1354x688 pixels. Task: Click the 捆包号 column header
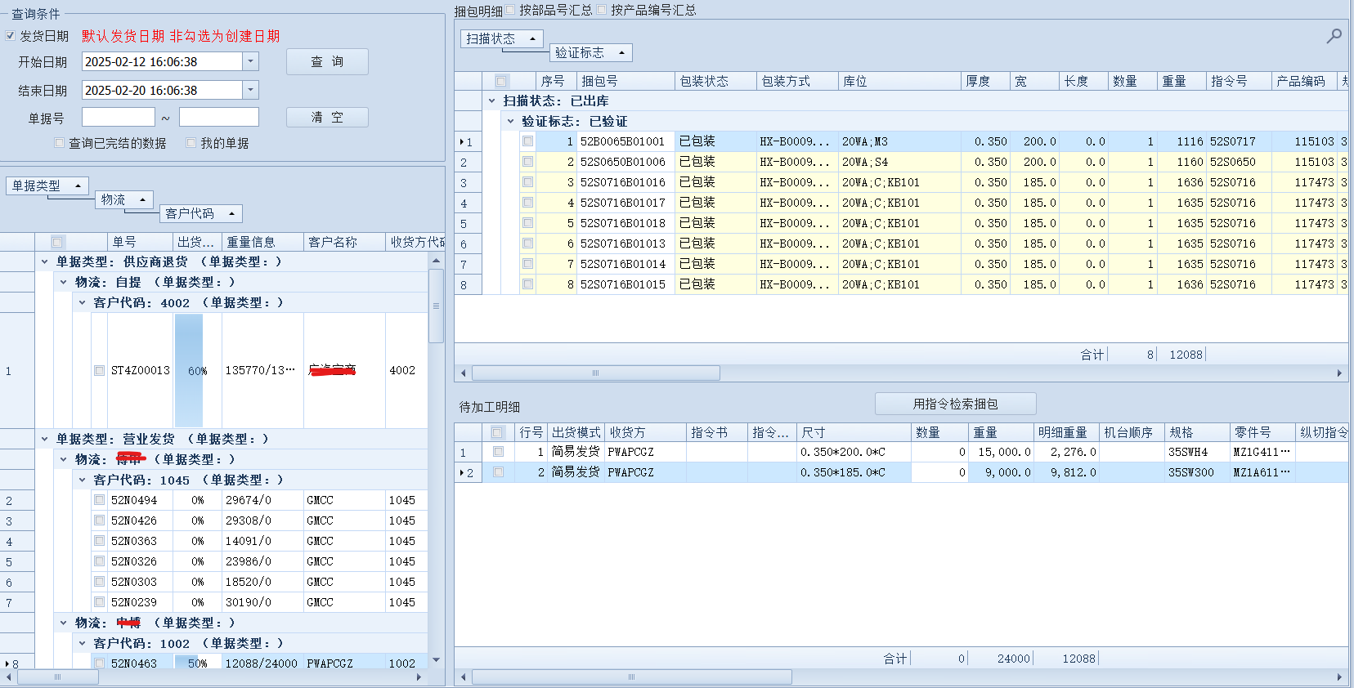tap(625, 81)
